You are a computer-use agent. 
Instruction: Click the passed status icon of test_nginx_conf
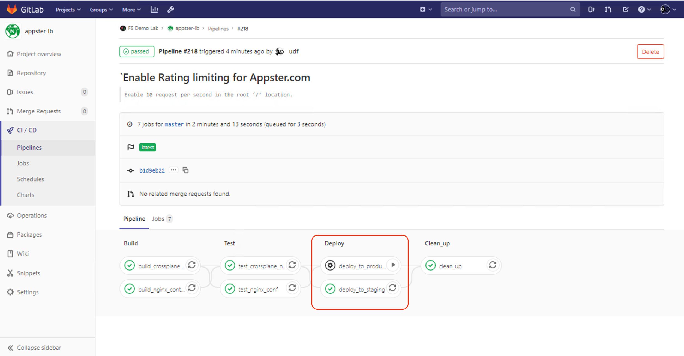[230, 289]
